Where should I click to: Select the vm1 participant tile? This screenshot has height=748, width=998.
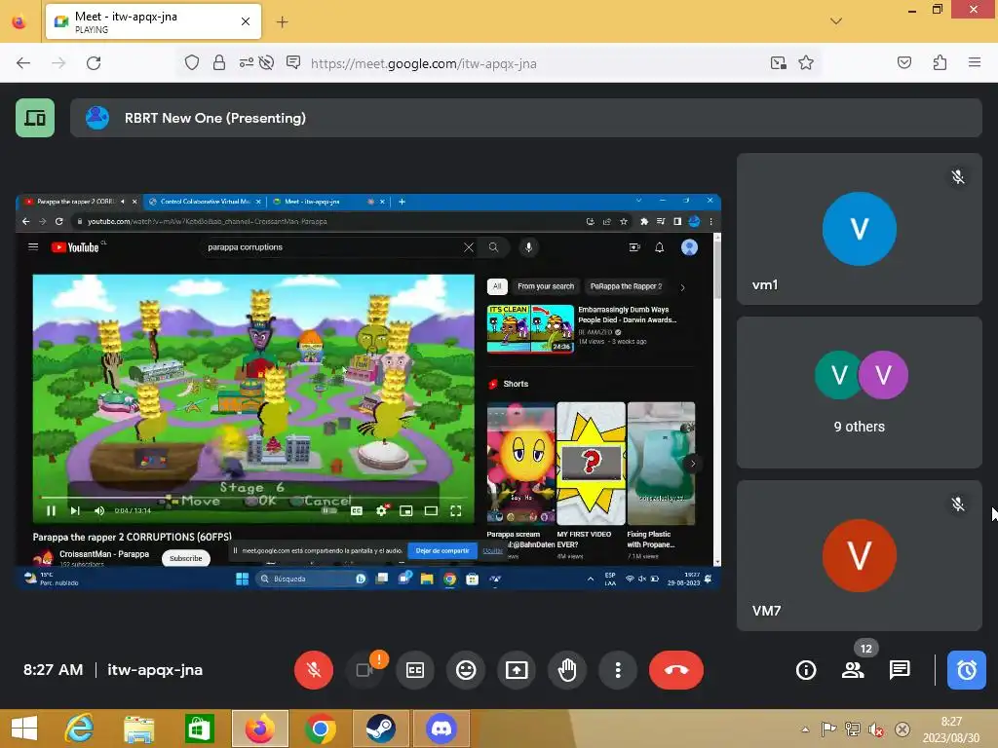click(x=860, y=229)
